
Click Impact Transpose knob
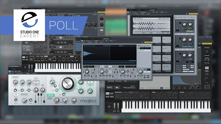[x=184, y=24]
